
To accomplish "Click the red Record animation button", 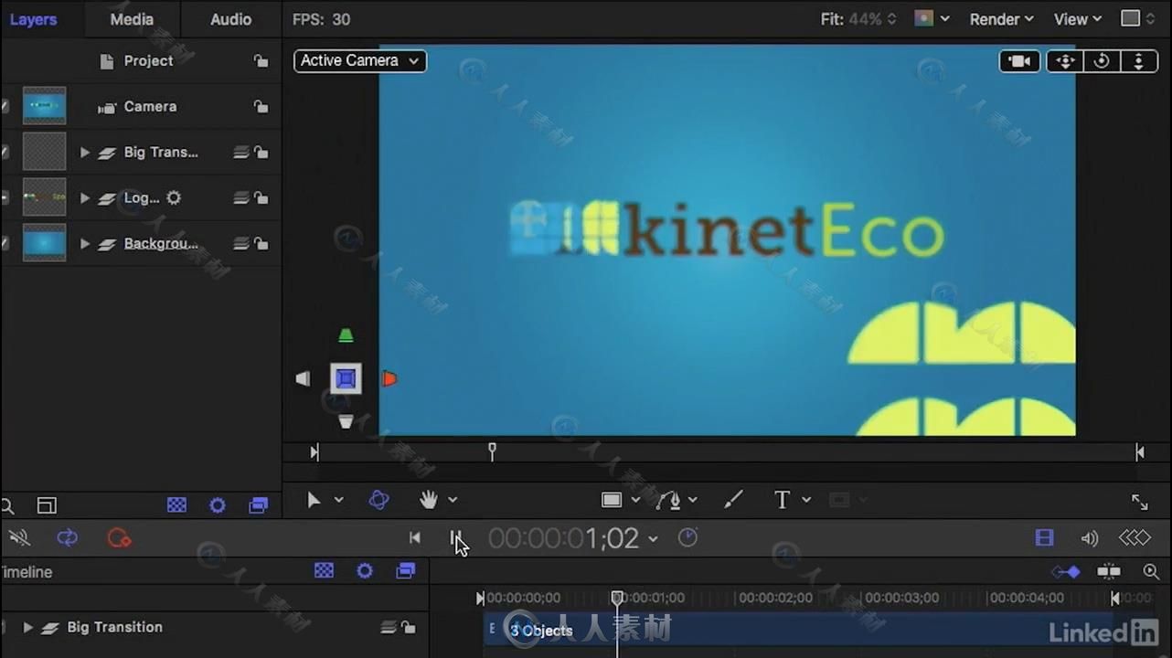I will point(119,538).
